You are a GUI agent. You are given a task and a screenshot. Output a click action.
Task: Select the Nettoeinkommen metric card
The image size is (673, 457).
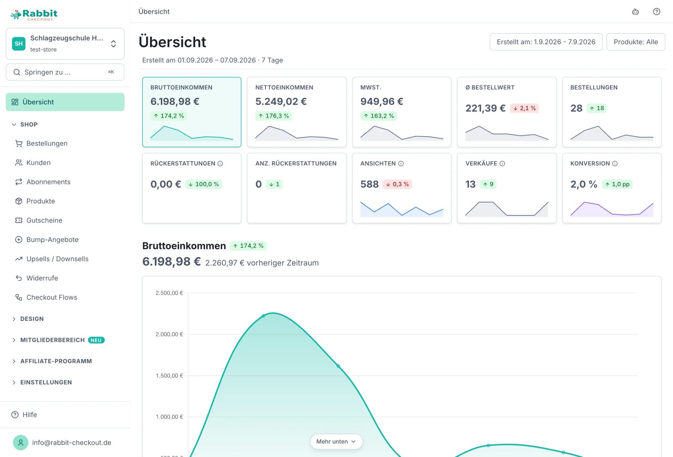297,112
